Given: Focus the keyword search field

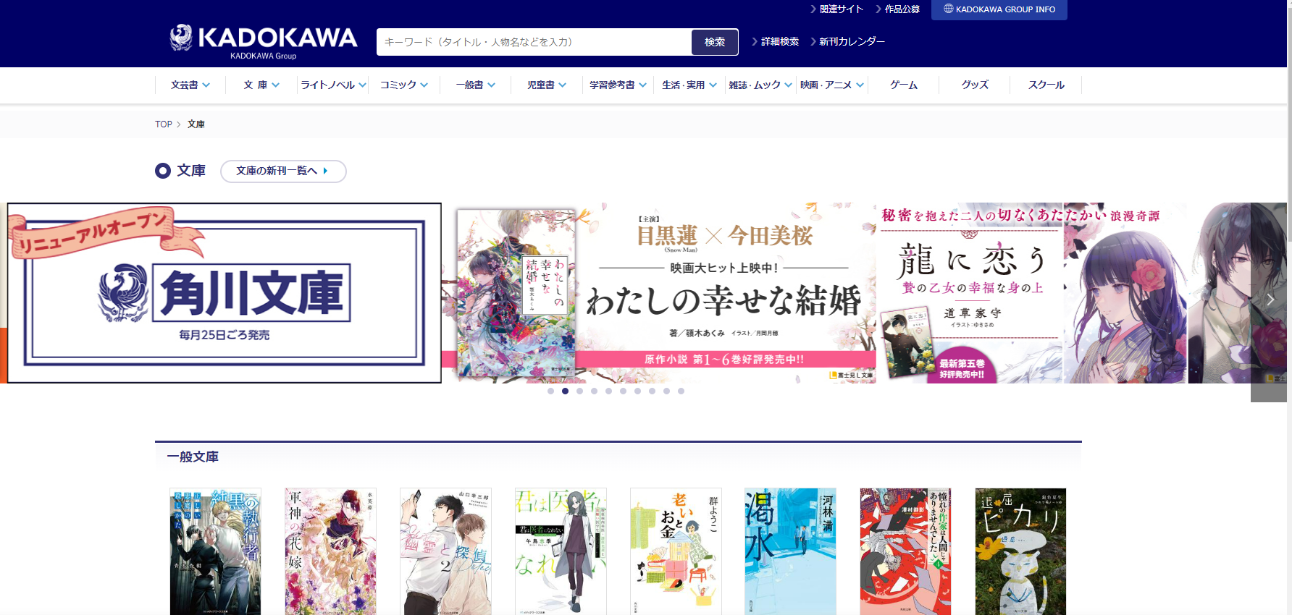Looking at the screenshot, I should tap(534, 42).
